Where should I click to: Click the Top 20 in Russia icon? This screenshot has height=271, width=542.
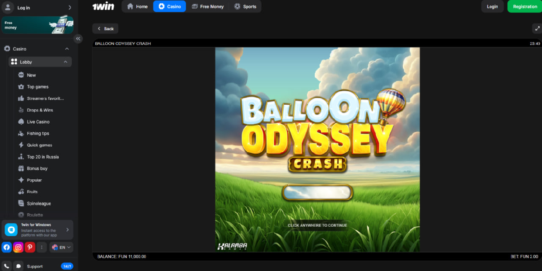[21, 157]
